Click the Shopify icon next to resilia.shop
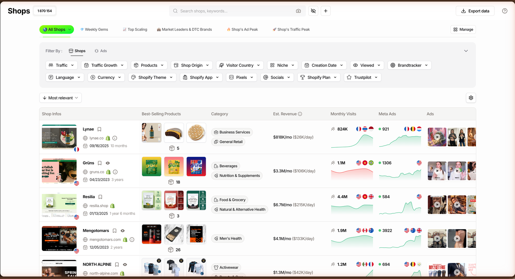 (x=112, y=206)
